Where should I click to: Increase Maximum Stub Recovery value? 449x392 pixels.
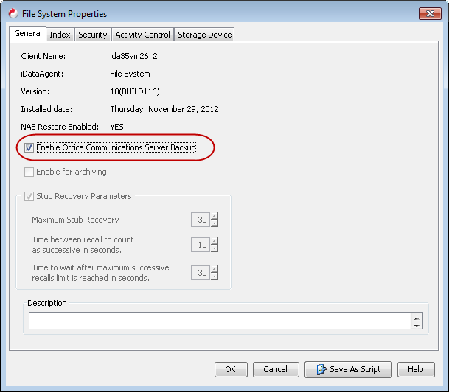click(x=215, y=217)
